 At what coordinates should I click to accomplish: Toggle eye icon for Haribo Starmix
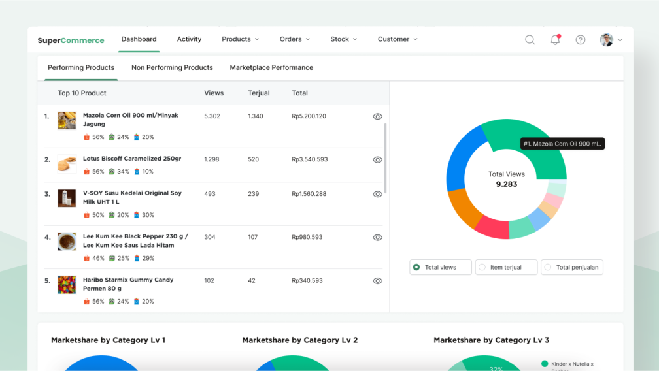377,280
